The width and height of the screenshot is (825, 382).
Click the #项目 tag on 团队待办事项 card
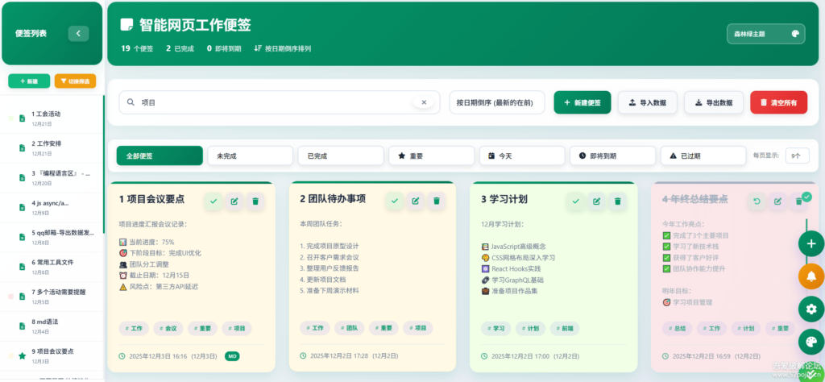pyautogui.click(x=418, y=328)
